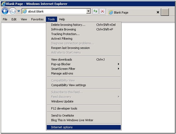Launch F12 developer tools
Viewport: 176px width, 134px height.
(64, 109)
